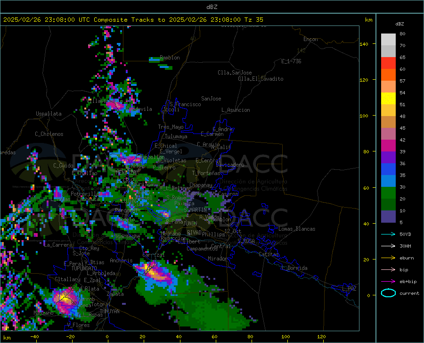Click the E_1-736 map label
Screen dimensions: 424x343
pyautogui.click(x=291, y=61)
